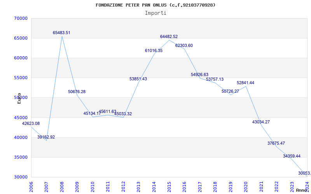The height and width of the screenshot is (194, 311).
Task: Click the Importi subtitle text
Action: click(155, 13)
